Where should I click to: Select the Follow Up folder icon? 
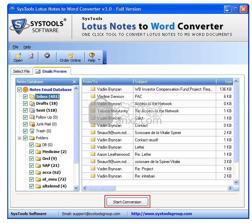(x=32, y=117)
